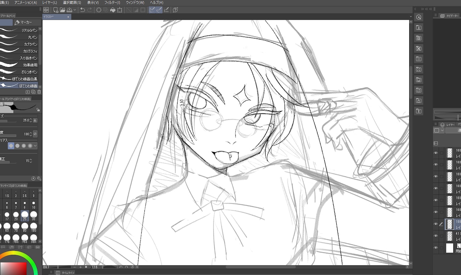Toggle visibility eye of the top layer
461x275 pixels.
tap(436, 153)
